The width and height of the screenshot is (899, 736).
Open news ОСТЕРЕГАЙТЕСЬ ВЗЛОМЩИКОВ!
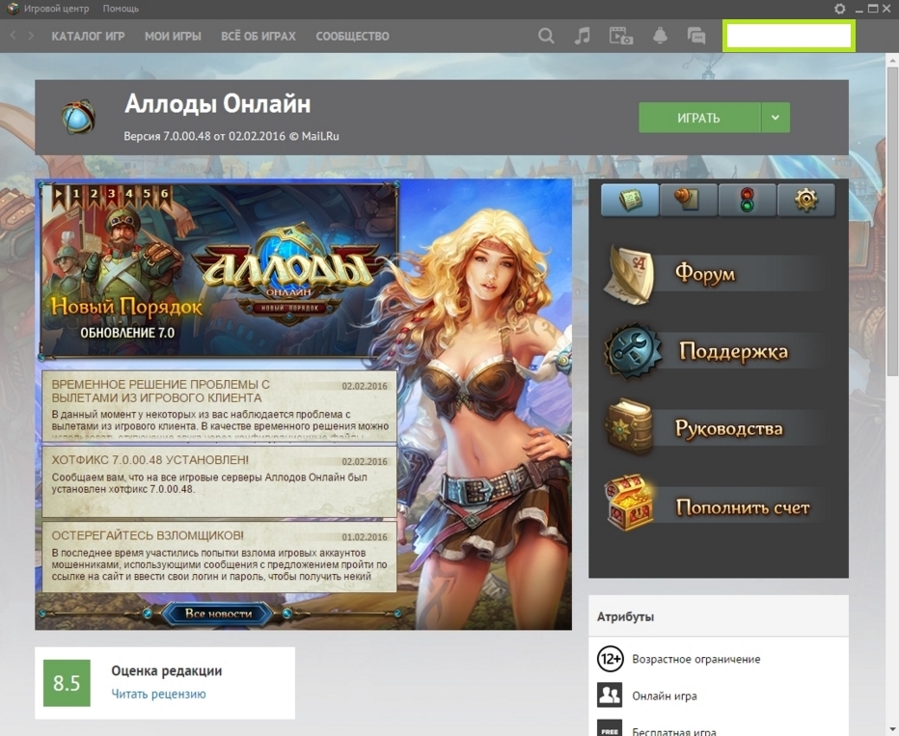pyautogui.click(x=219, y=557)
